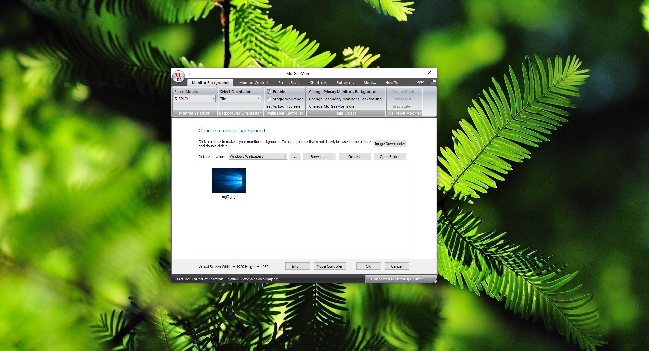
Task: Click the MurGeeMon logo icon
Action: coord(178,76)
